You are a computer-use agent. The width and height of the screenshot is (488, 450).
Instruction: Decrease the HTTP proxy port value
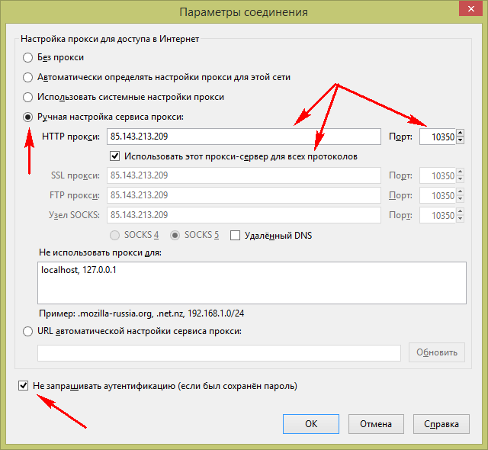coord(460,140)
